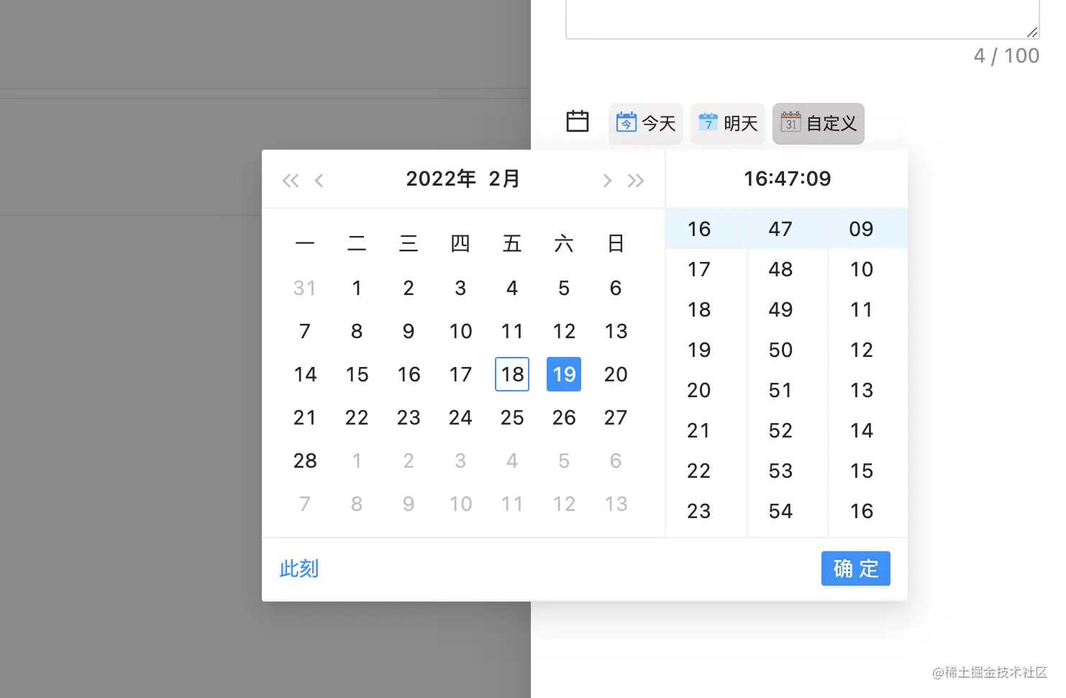The height and width of the screenshot is (698, 1066).
Task: Pick February 24 in the calendar
Action: click(x=460, y=417)
